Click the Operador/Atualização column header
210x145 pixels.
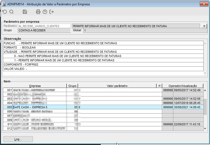[183, 86]
